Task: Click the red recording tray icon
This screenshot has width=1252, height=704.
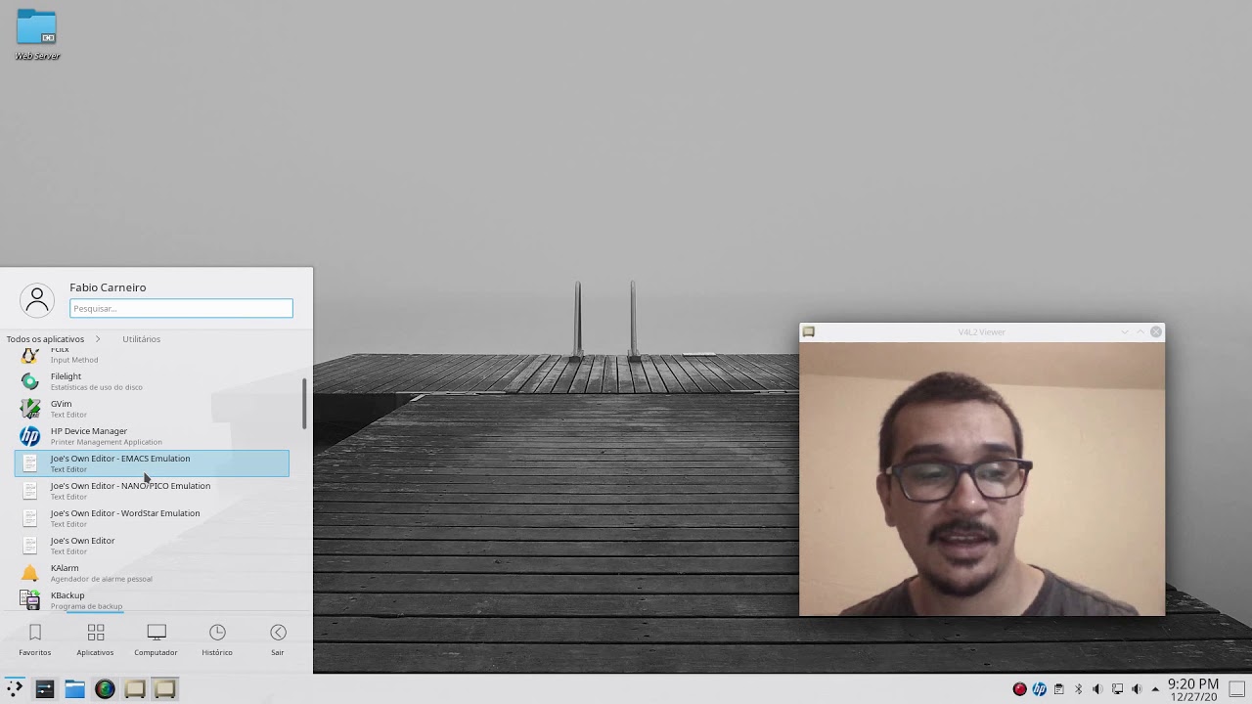Action: pos(1019,689)
